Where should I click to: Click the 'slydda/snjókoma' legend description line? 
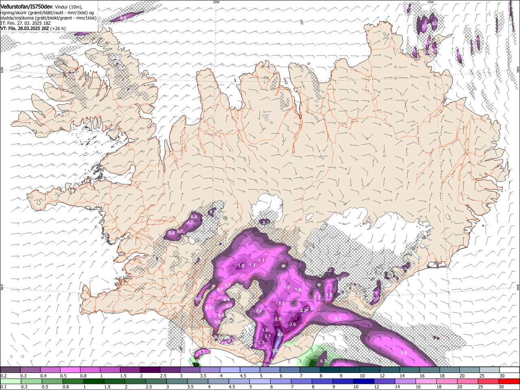(49, 18)
